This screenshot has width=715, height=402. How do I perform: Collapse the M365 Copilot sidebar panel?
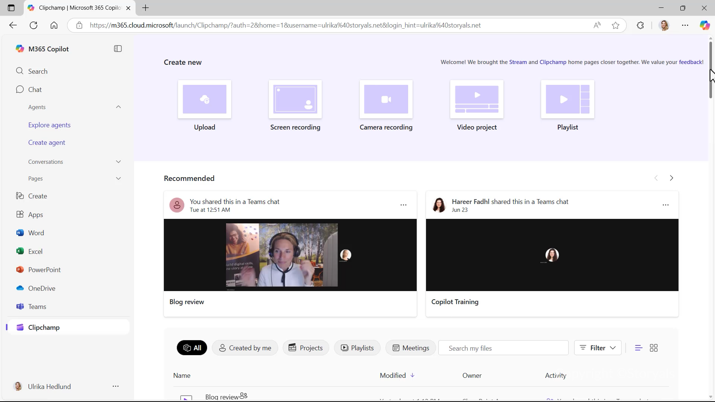point(118,49)
